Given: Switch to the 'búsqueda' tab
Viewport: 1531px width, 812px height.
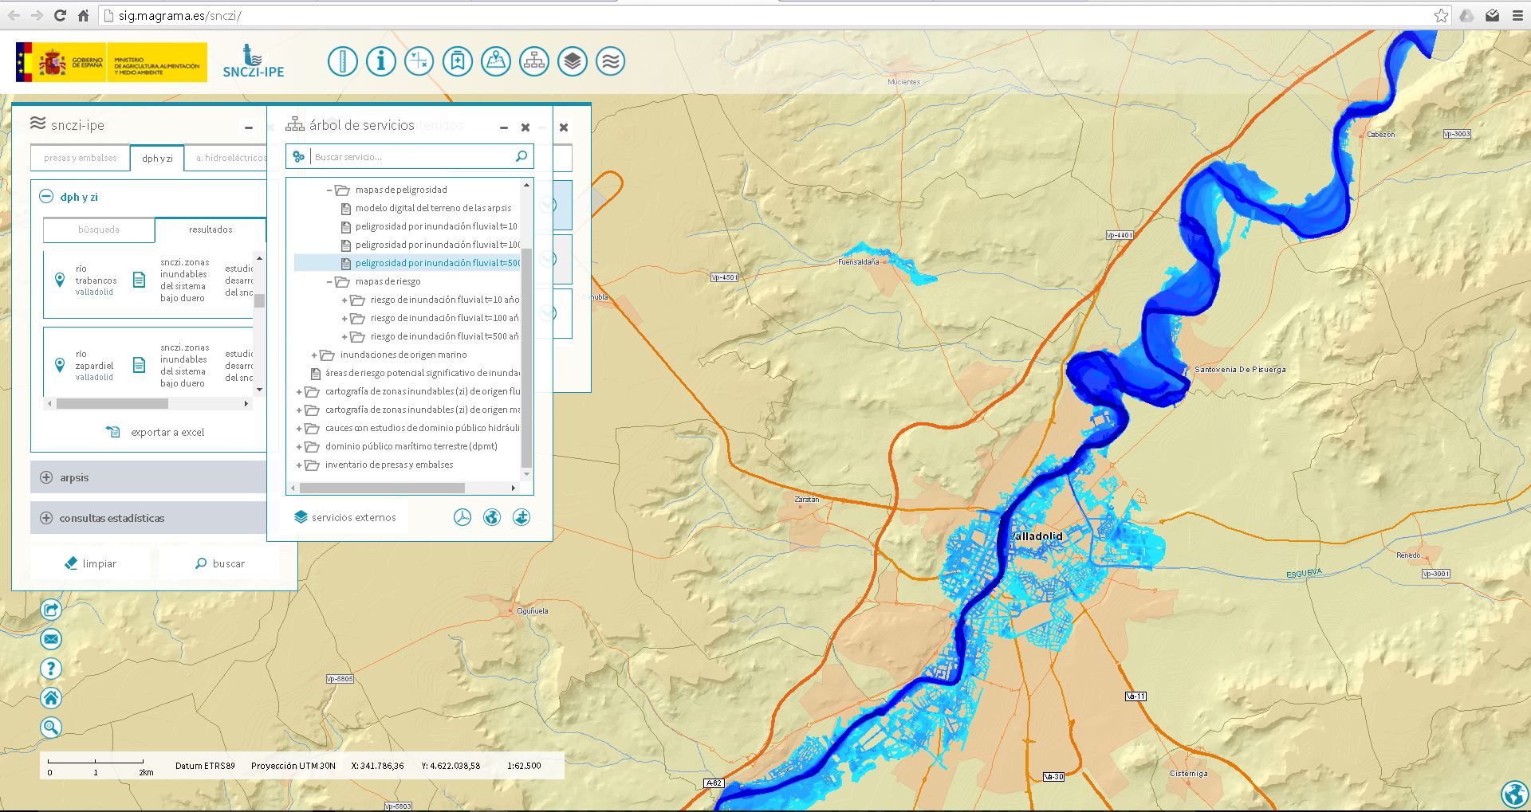Looking at the screenshot, I should click(99, 229).
